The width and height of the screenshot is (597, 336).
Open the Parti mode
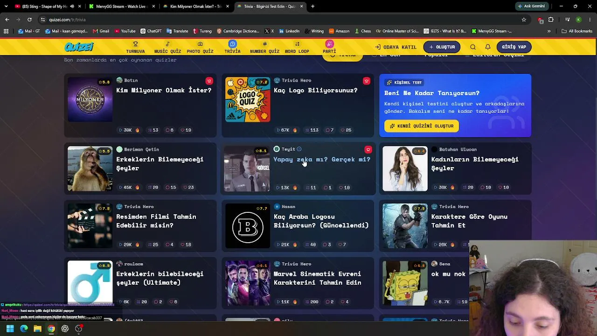tap(329, 47)
